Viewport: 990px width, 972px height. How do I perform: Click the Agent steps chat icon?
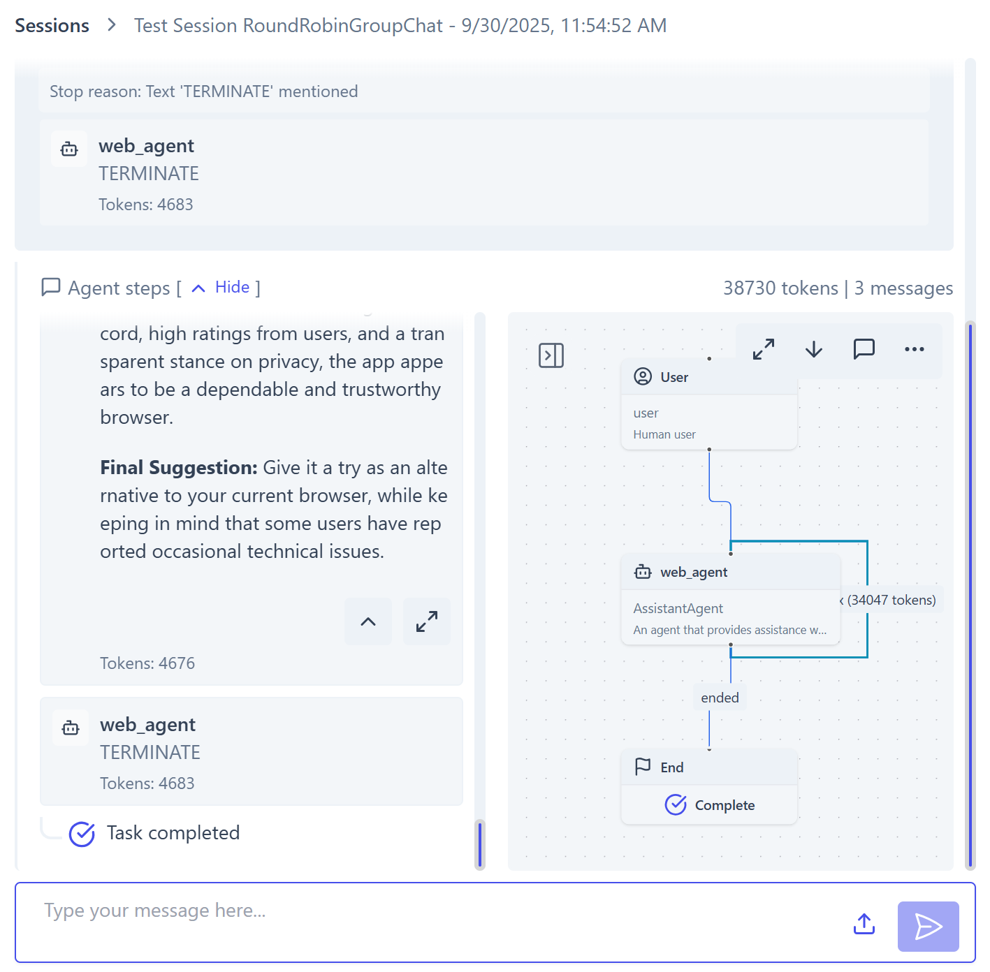coord(51,288)
